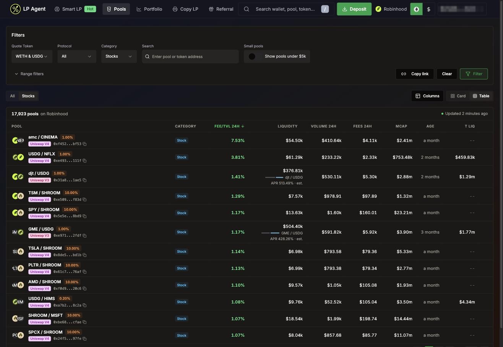Copy the GME / USDG pool address
The width and height of the screenshot is (503, 347).
click(84, 236)
